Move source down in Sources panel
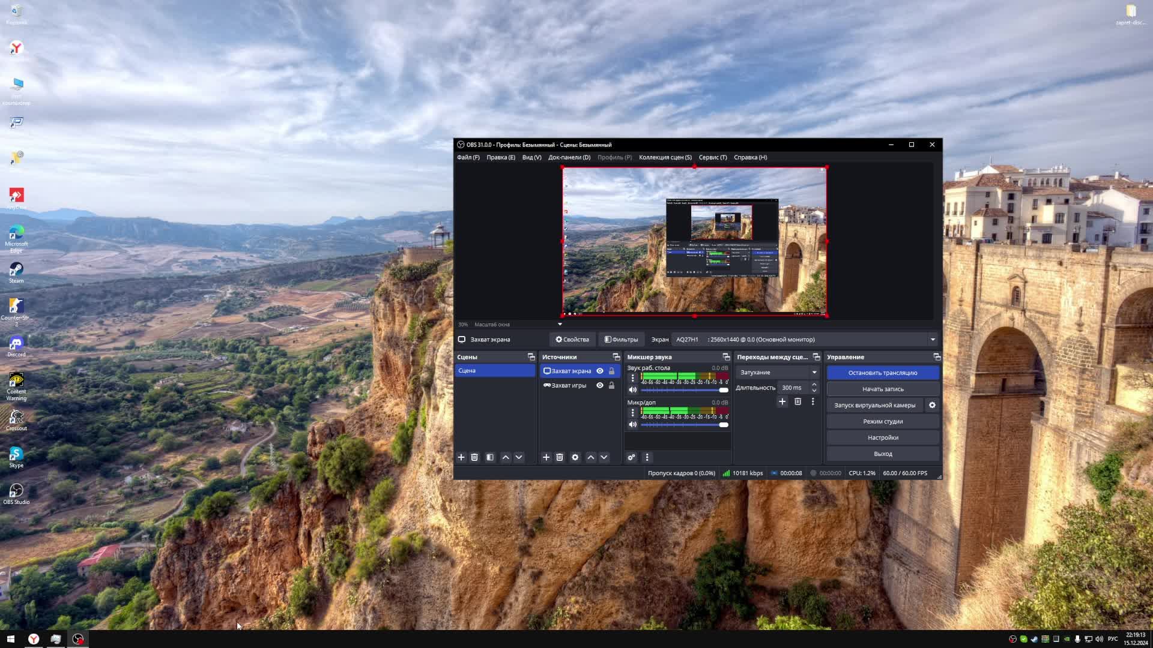1153x648 pixels. click(604, 457)
